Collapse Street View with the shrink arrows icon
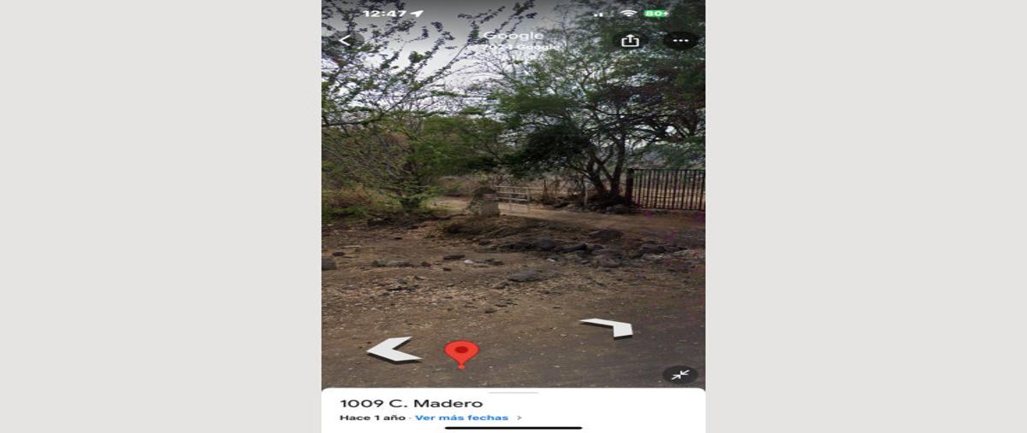Image resolution: width=1027 pixels, height=433 pixels. [680, 374]
